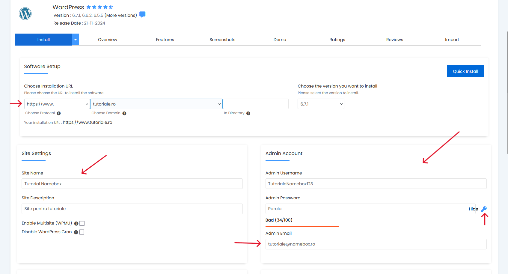508x274 pixels.
Task: Expand the Install button dropdown arrow
Action: 76,40
